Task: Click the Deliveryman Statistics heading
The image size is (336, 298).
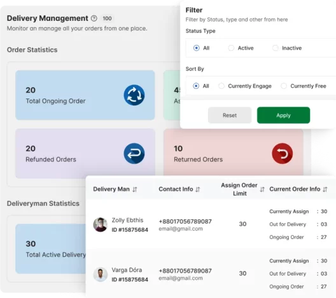Action: tap(43, 203)
